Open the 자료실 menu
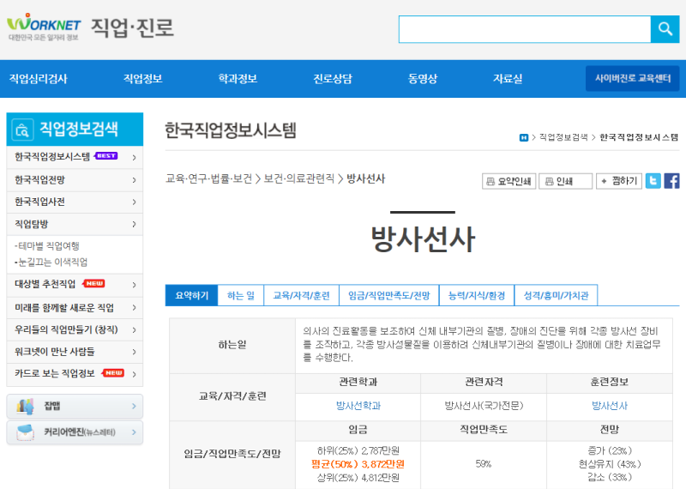This screenshot has height=489, width=686. (x=508, y=79)
